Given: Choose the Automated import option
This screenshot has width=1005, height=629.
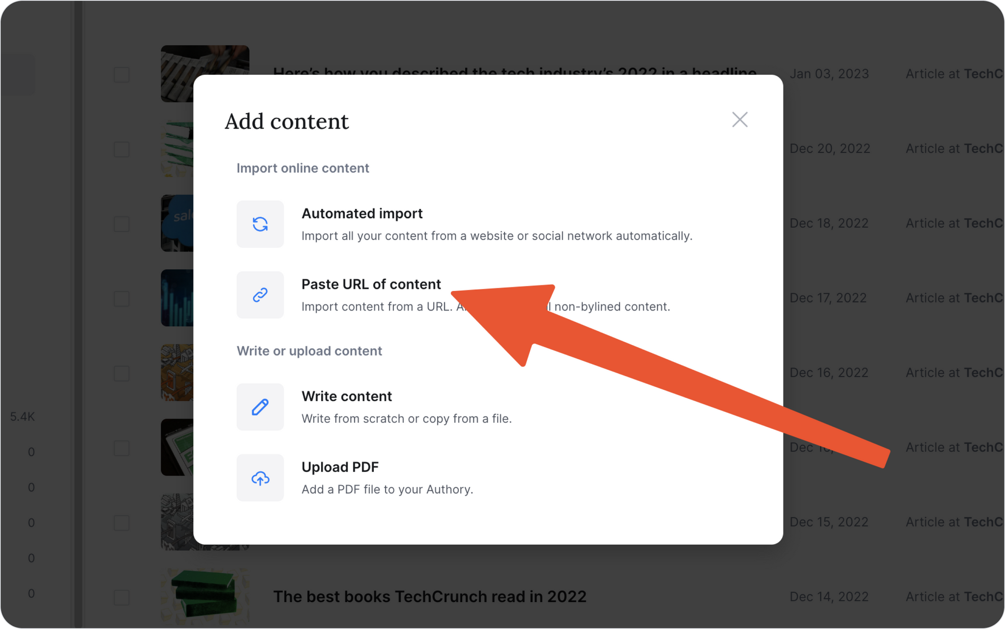Looking at the screenshot, I should coord(488,224).
